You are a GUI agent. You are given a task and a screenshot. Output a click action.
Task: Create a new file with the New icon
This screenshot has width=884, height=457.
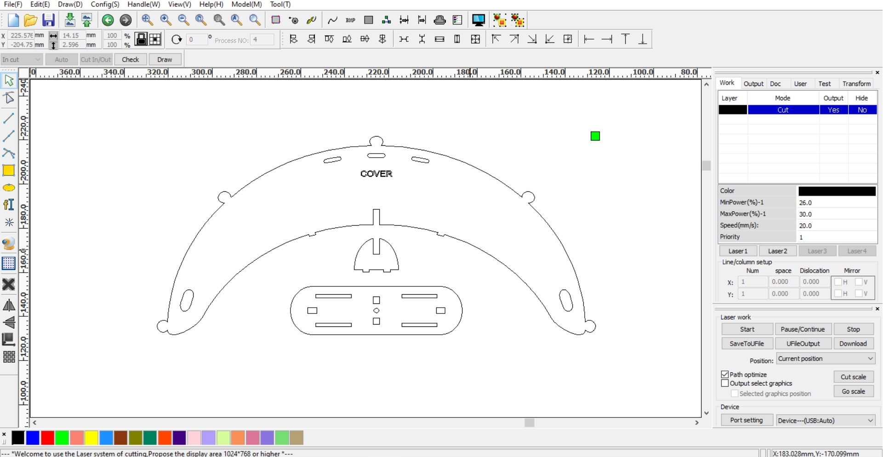pyautogui.click(x=13, y=20)
